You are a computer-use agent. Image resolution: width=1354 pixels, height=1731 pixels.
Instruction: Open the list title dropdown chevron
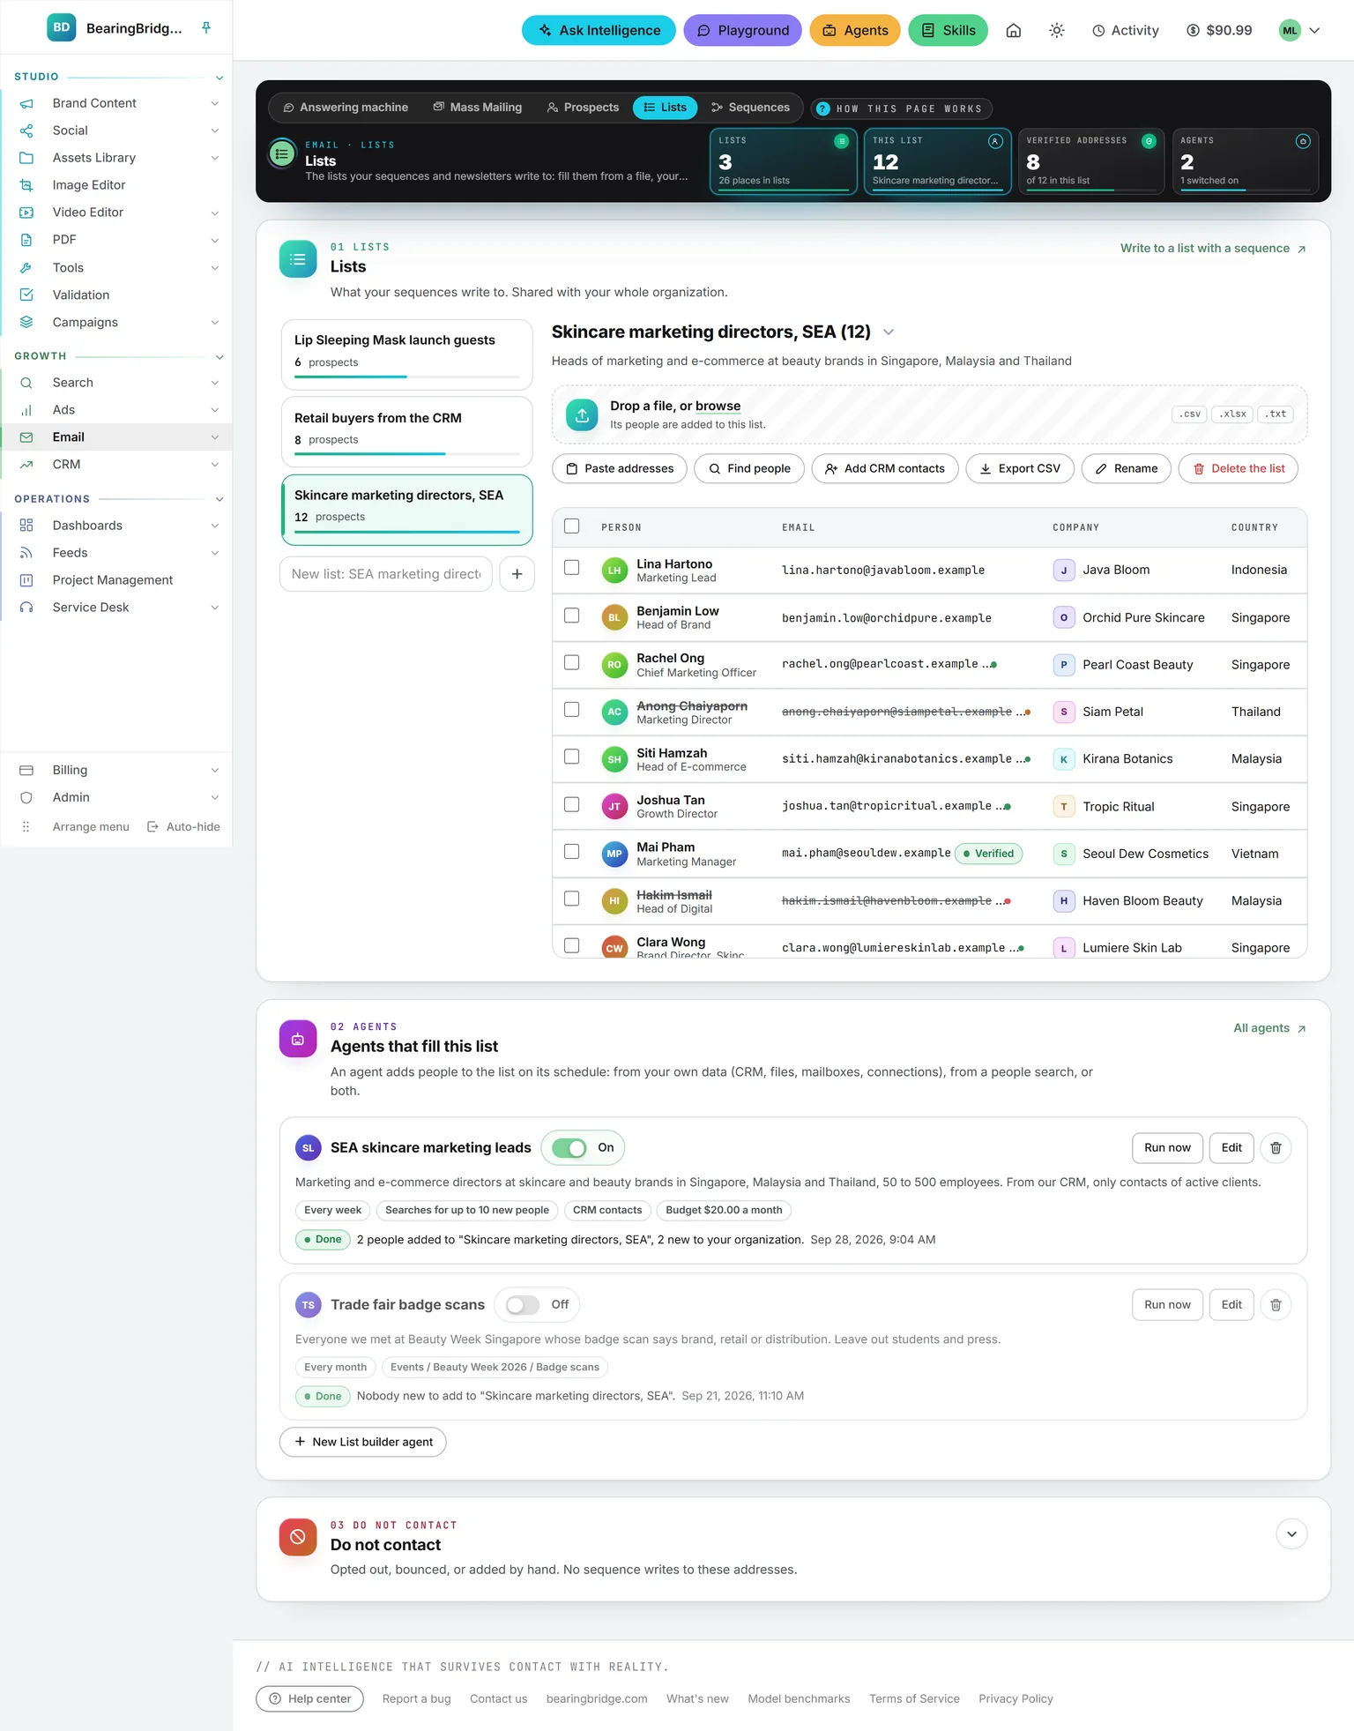click(889, 332)
